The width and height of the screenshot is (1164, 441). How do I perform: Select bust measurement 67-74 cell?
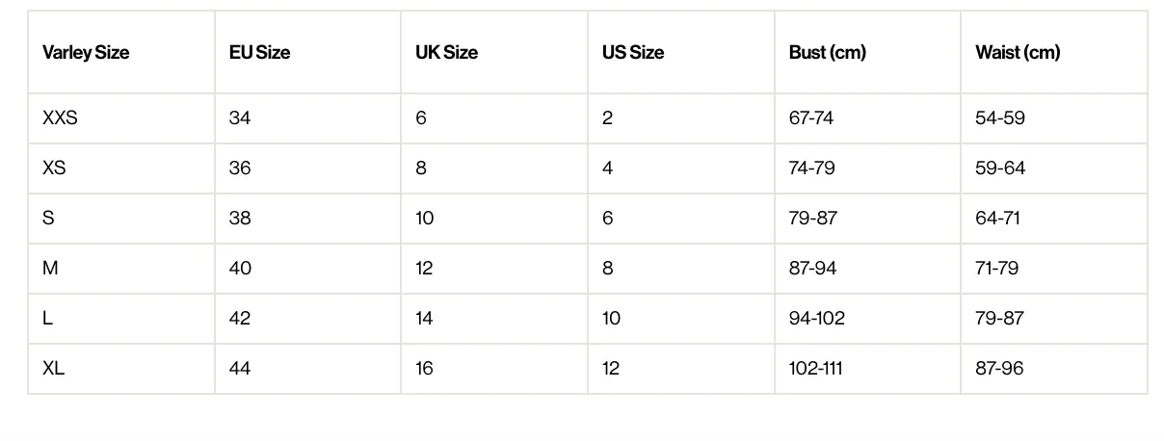[x=867, y=118]
